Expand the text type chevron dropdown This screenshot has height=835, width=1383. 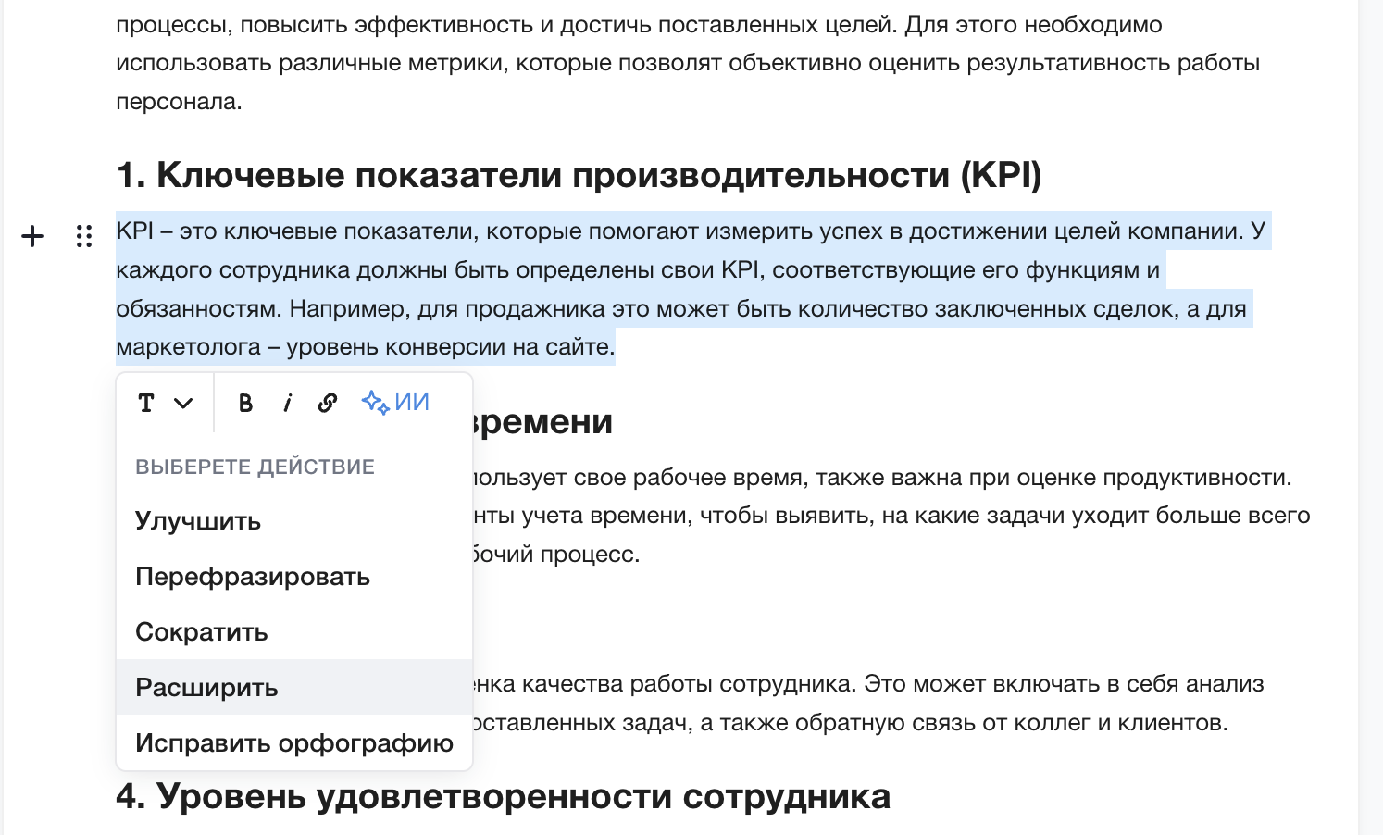pos(183,403)
